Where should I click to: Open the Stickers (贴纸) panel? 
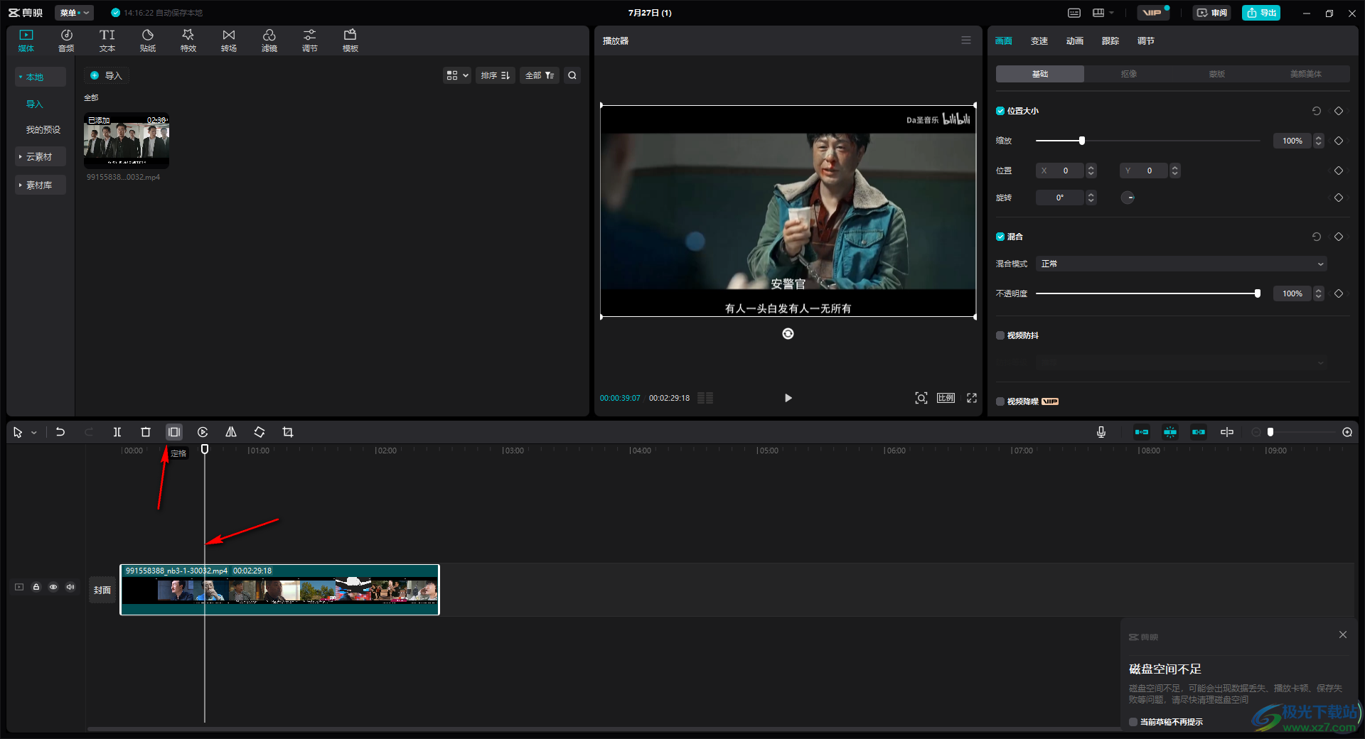[x=148, y=41]
